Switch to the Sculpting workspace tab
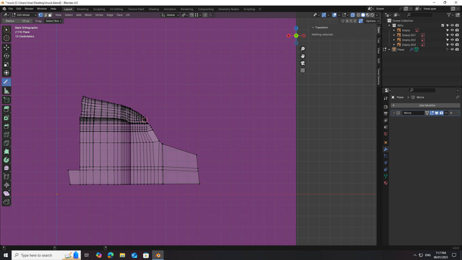462x260 pixels. tap(99, 9)
